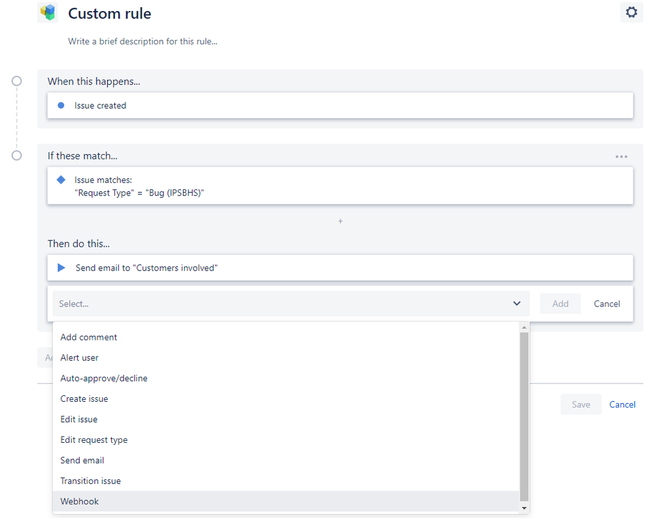Cancel adding the new action
This screenshot has width=653, height=518.
[x=607, y=303]
